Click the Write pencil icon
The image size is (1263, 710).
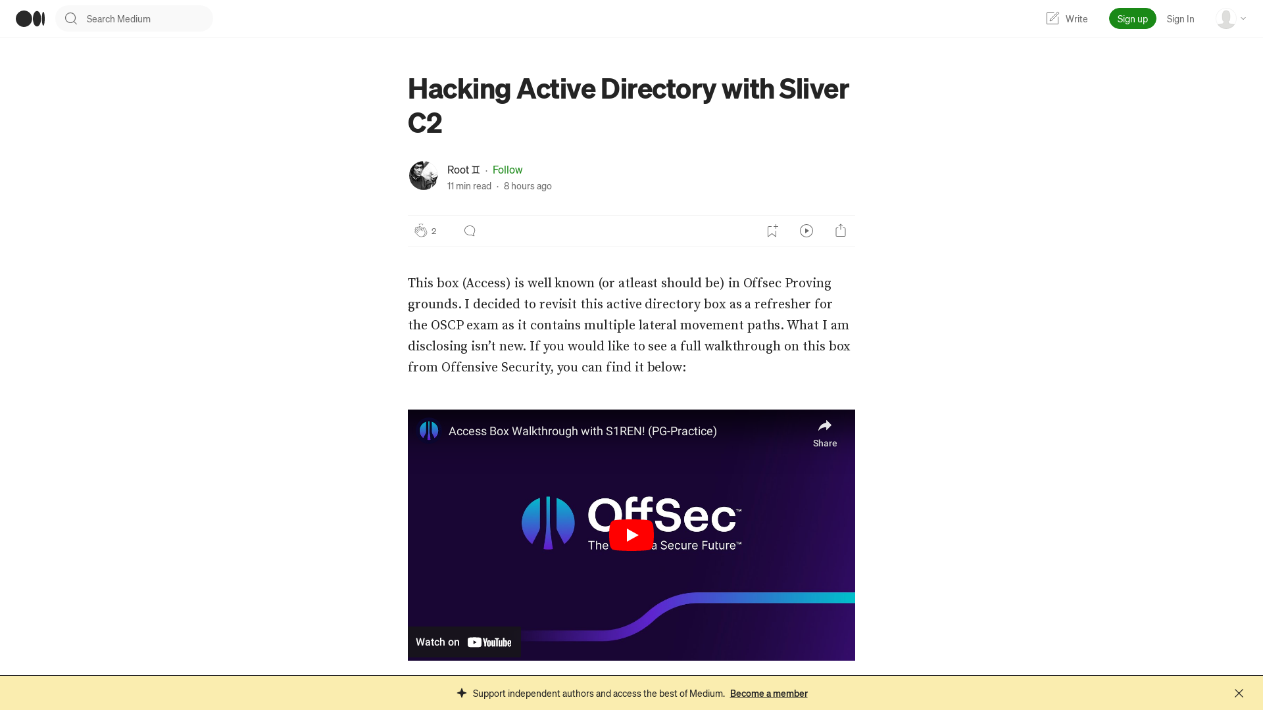[1051, 18]
